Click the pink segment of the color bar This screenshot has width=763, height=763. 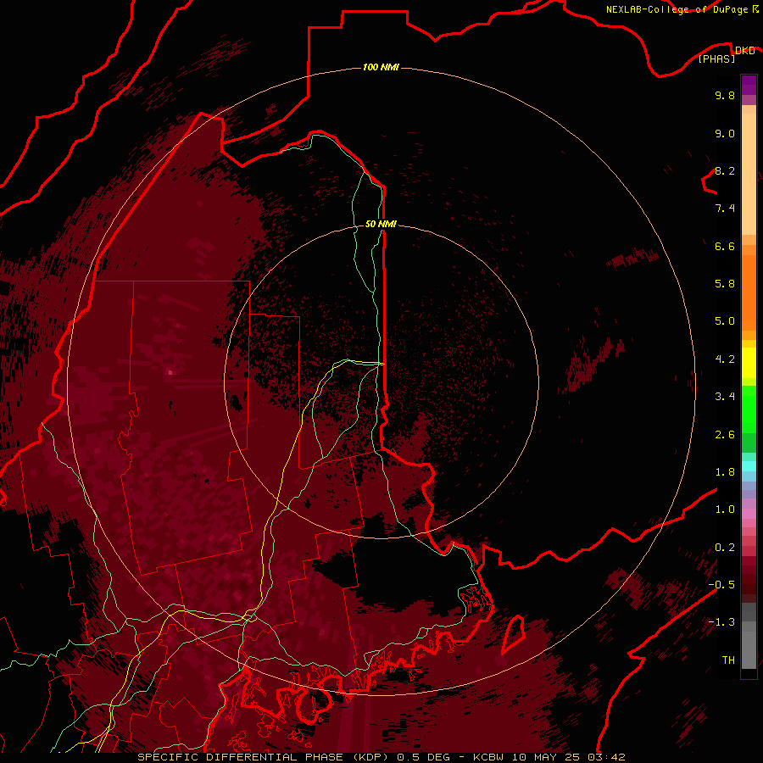[749, 514]
